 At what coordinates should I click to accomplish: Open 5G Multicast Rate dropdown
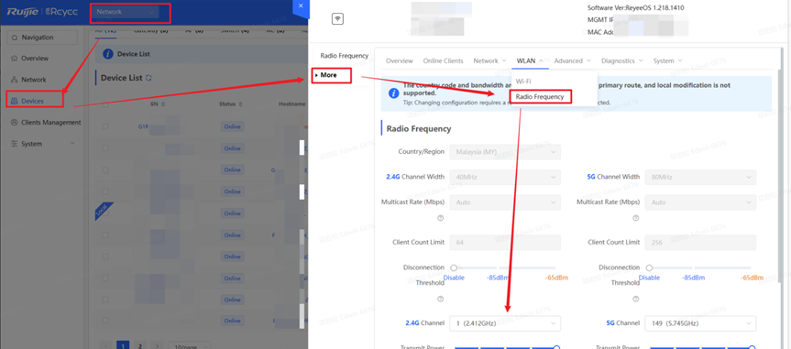tap(700, 202)
